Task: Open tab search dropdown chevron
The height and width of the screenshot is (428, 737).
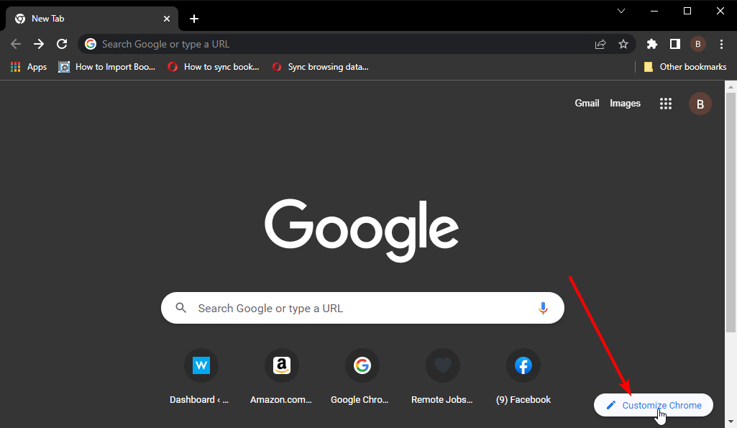Action: pos(621,11)
